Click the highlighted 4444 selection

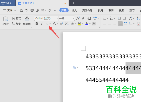(133, 68)
